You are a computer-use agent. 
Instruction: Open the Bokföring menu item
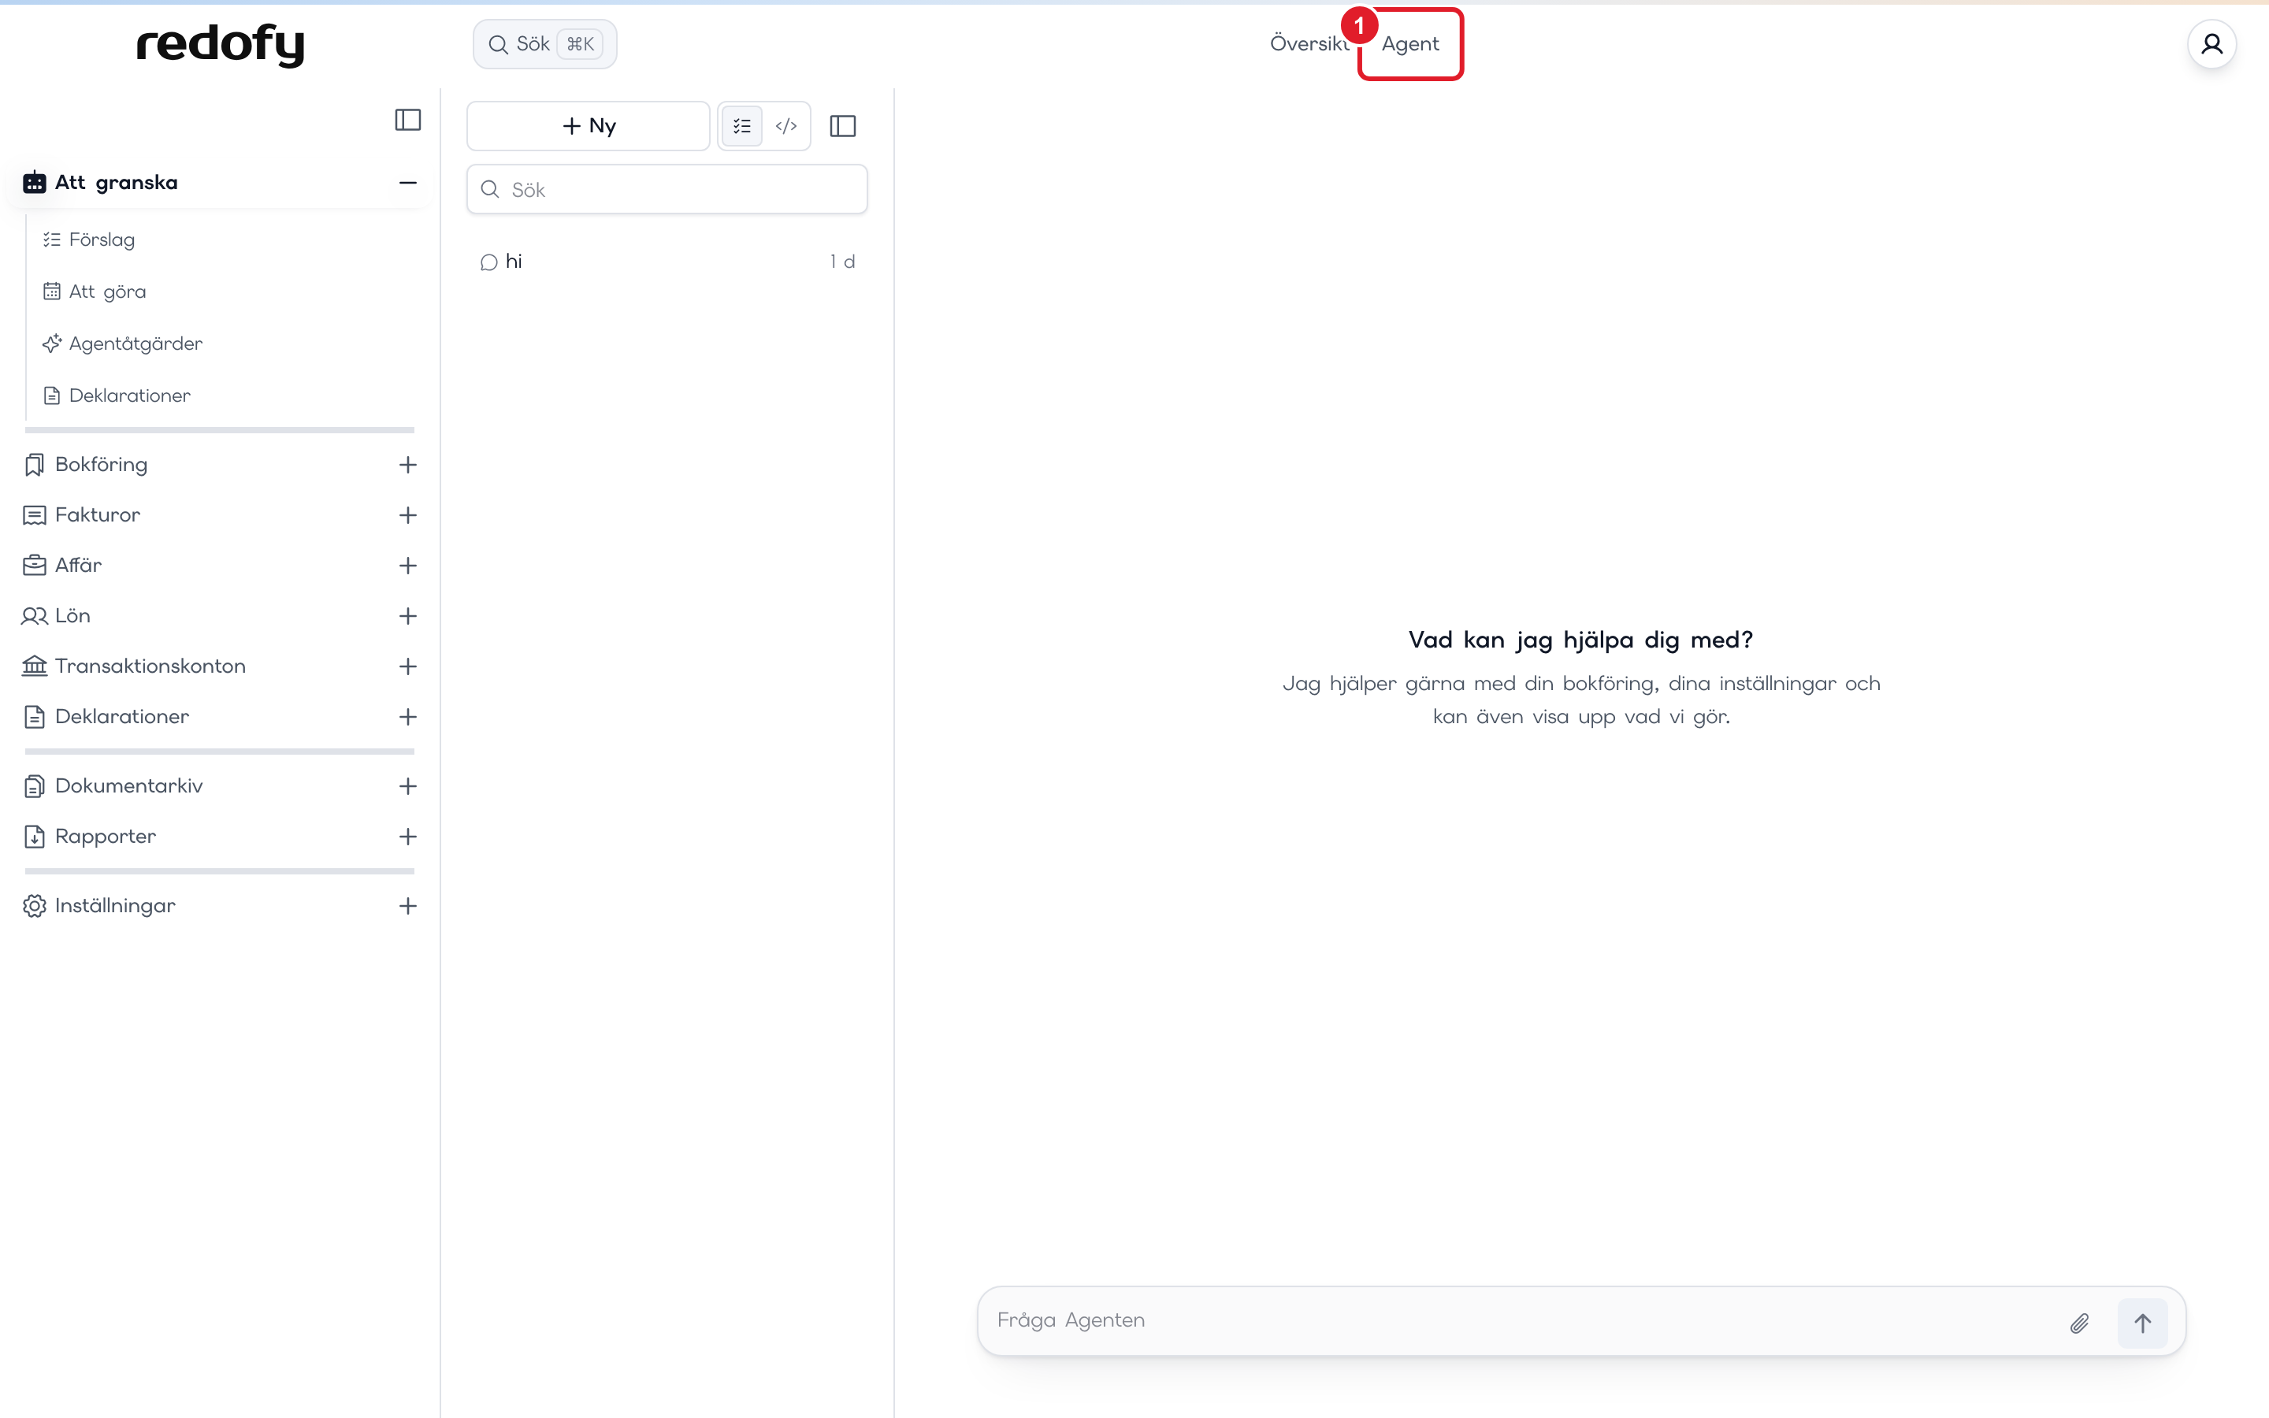(102, 464)
